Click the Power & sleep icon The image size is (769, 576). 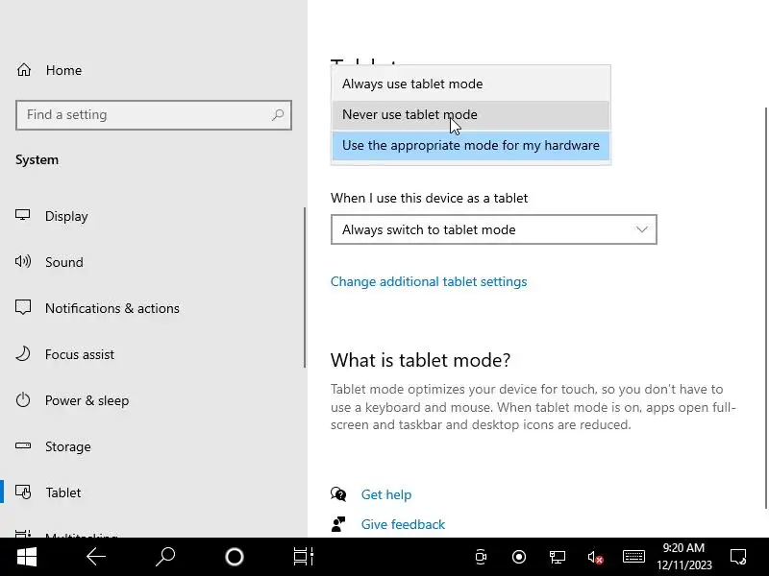point(22,399)
